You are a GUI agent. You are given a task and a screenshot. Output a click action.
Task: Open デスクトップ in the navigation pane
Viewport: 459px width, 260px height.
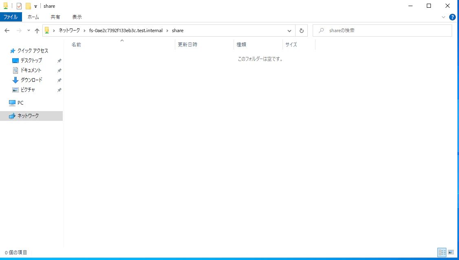point(31,61)
